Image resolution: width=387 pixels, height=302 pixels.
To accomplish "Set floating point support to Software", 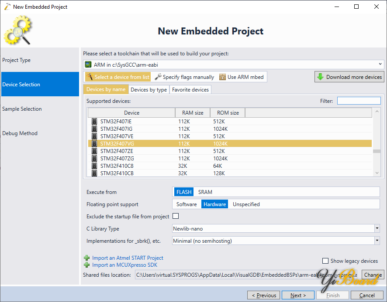I will coord(187,204).
